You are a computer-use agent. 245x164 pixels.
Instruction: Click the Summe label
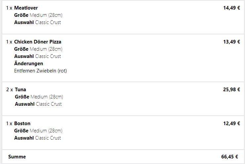click(x=17, y=157)
